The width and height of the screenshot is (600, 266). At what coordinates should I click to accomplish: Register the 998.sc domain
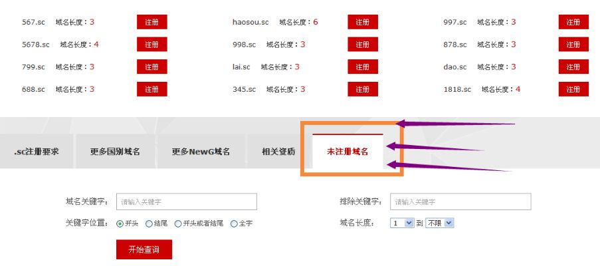coord(363,45)
